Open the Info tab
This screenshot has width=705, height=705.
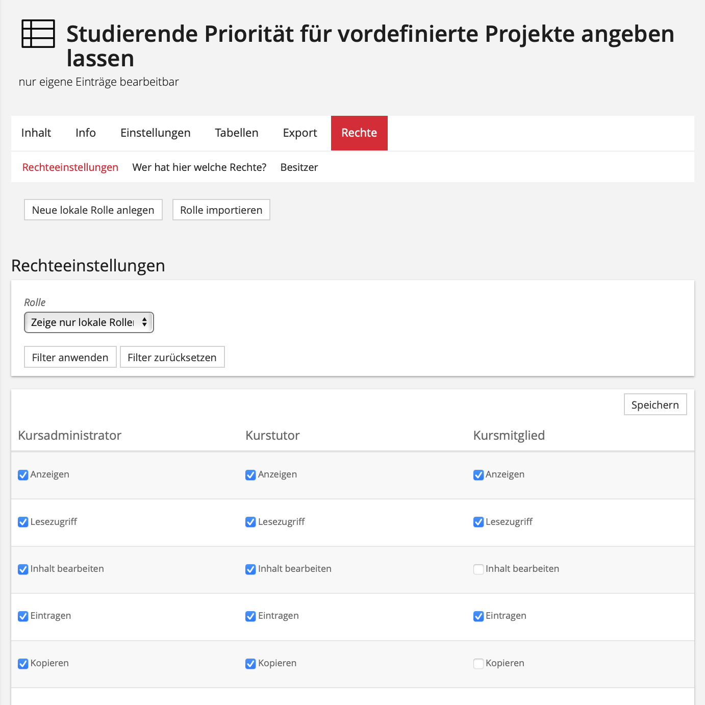86,133
